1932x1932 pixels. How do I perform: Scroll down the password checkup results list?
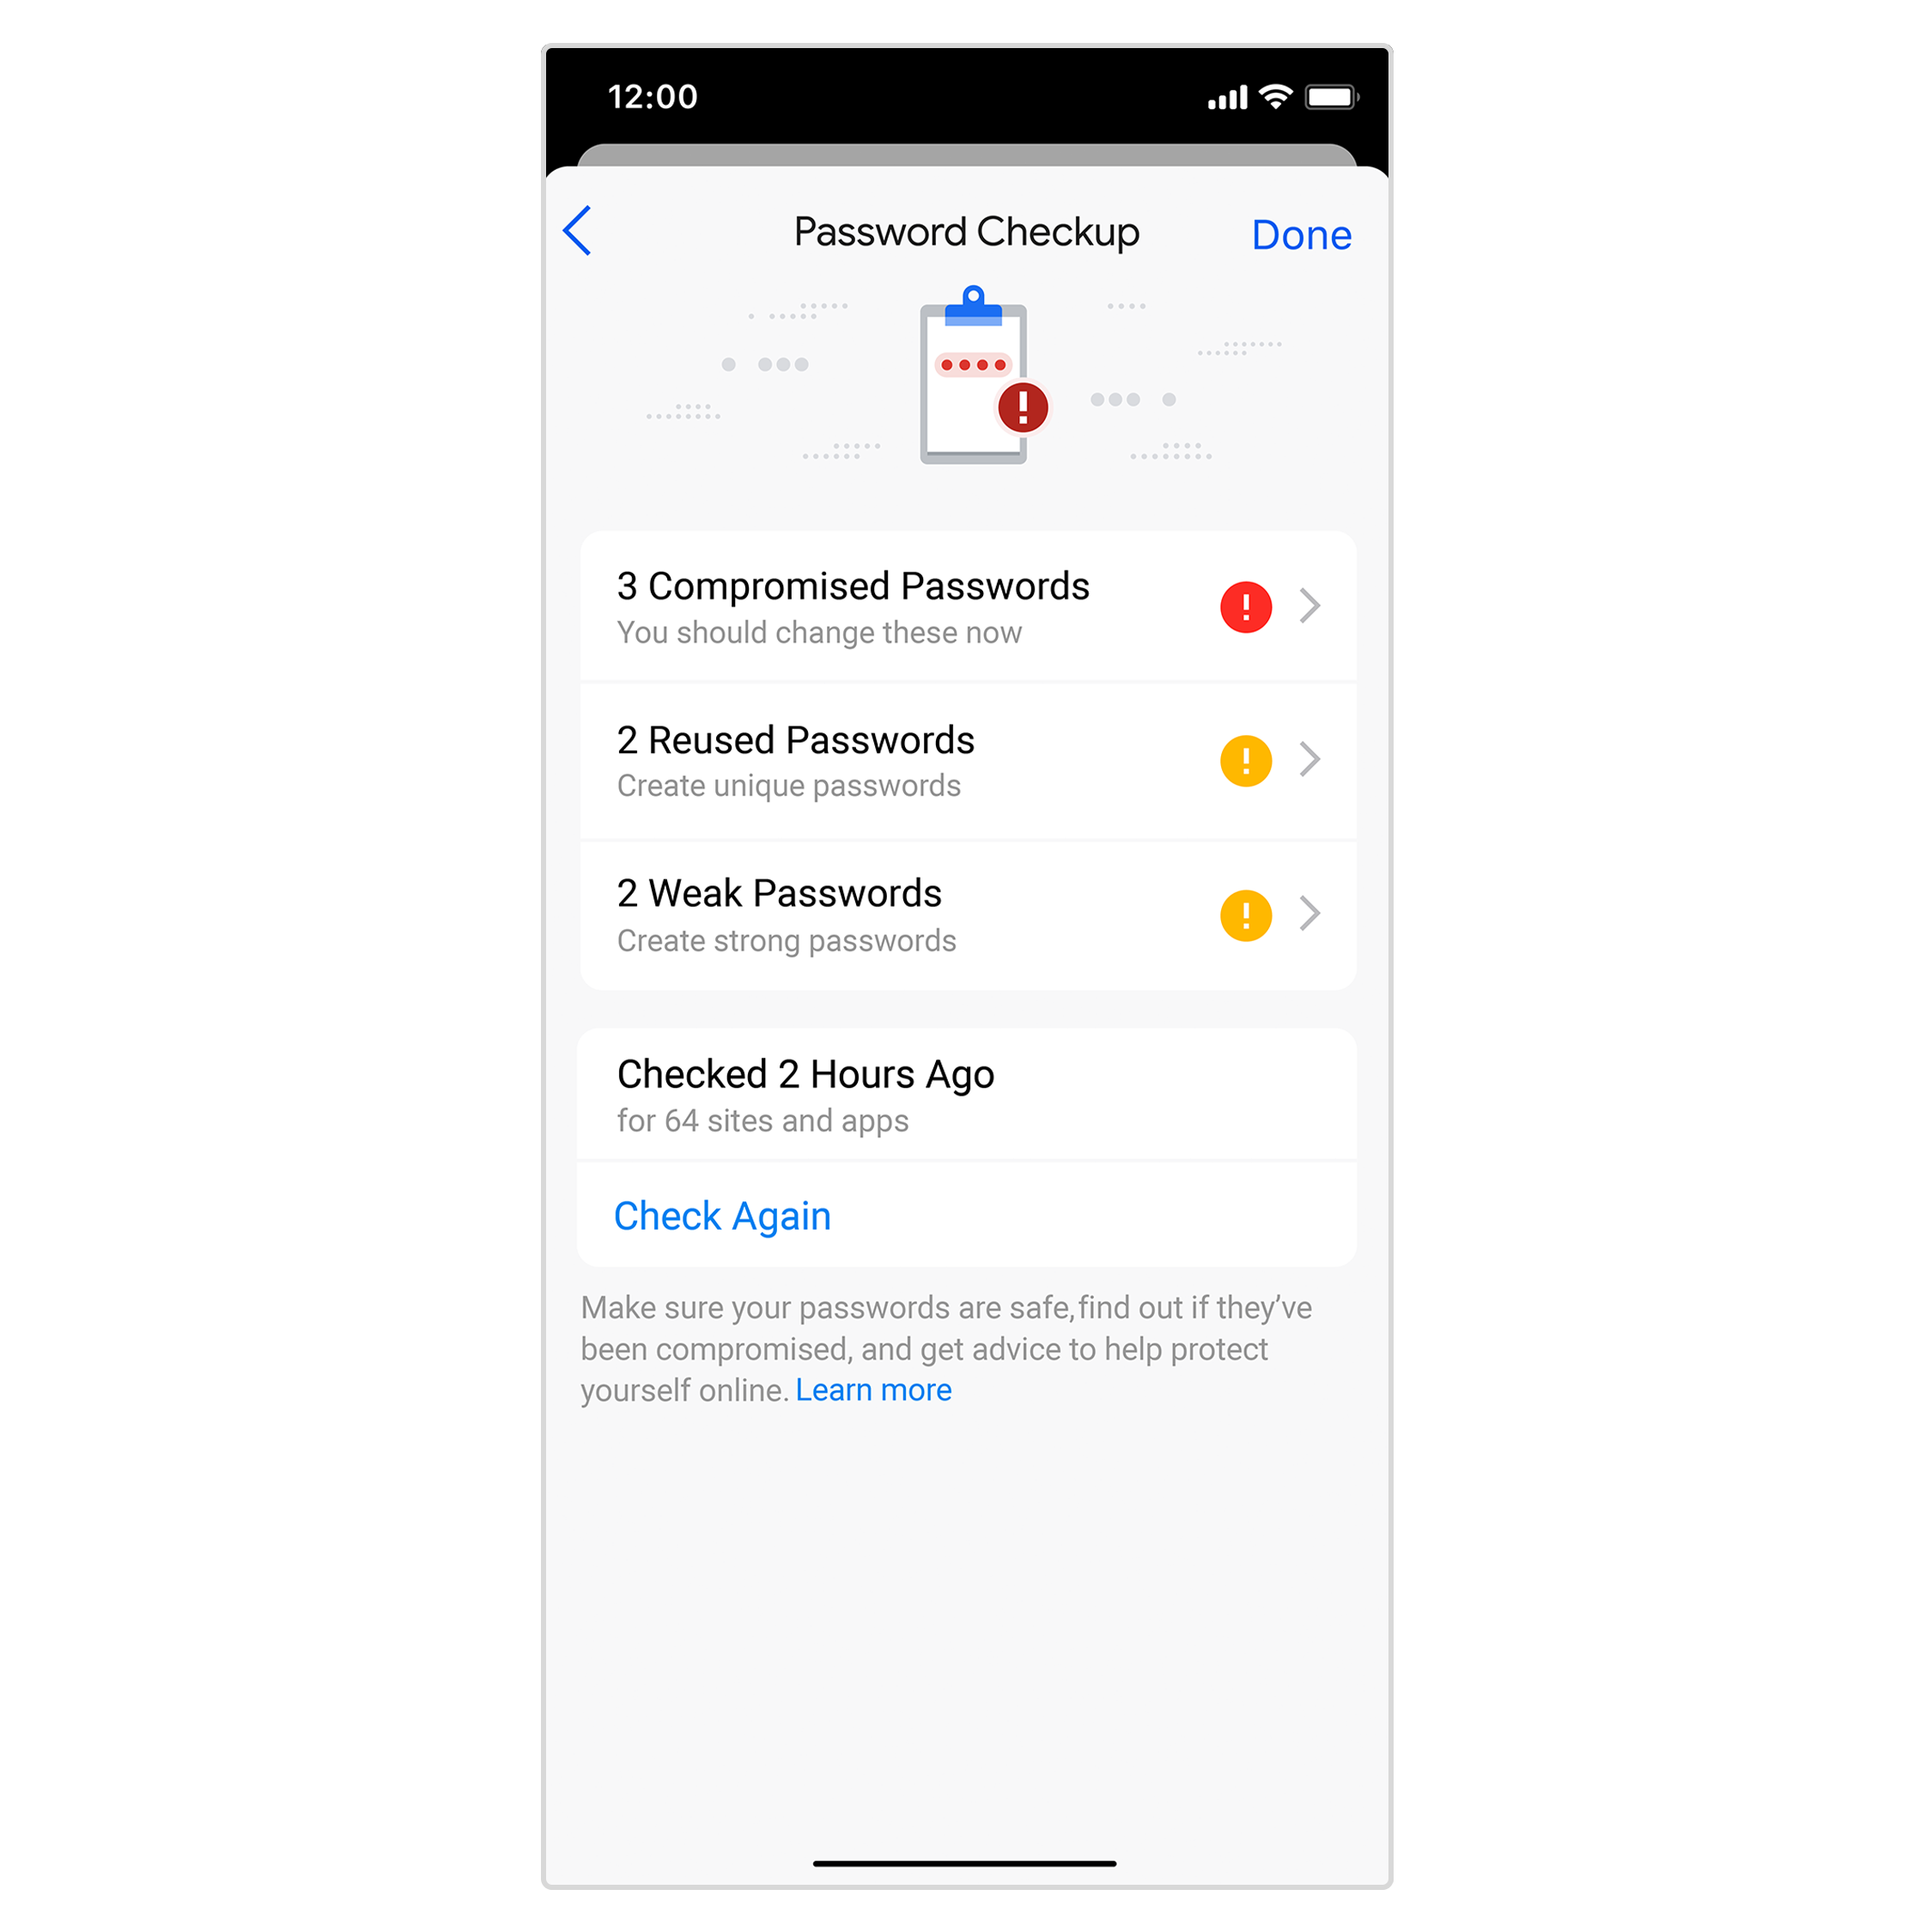coord(964,761)
